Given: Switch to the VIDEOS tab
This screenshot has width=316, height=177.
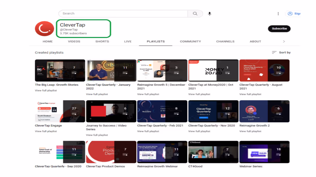Looking at the screenshot, I should click(x=74, y=41).
